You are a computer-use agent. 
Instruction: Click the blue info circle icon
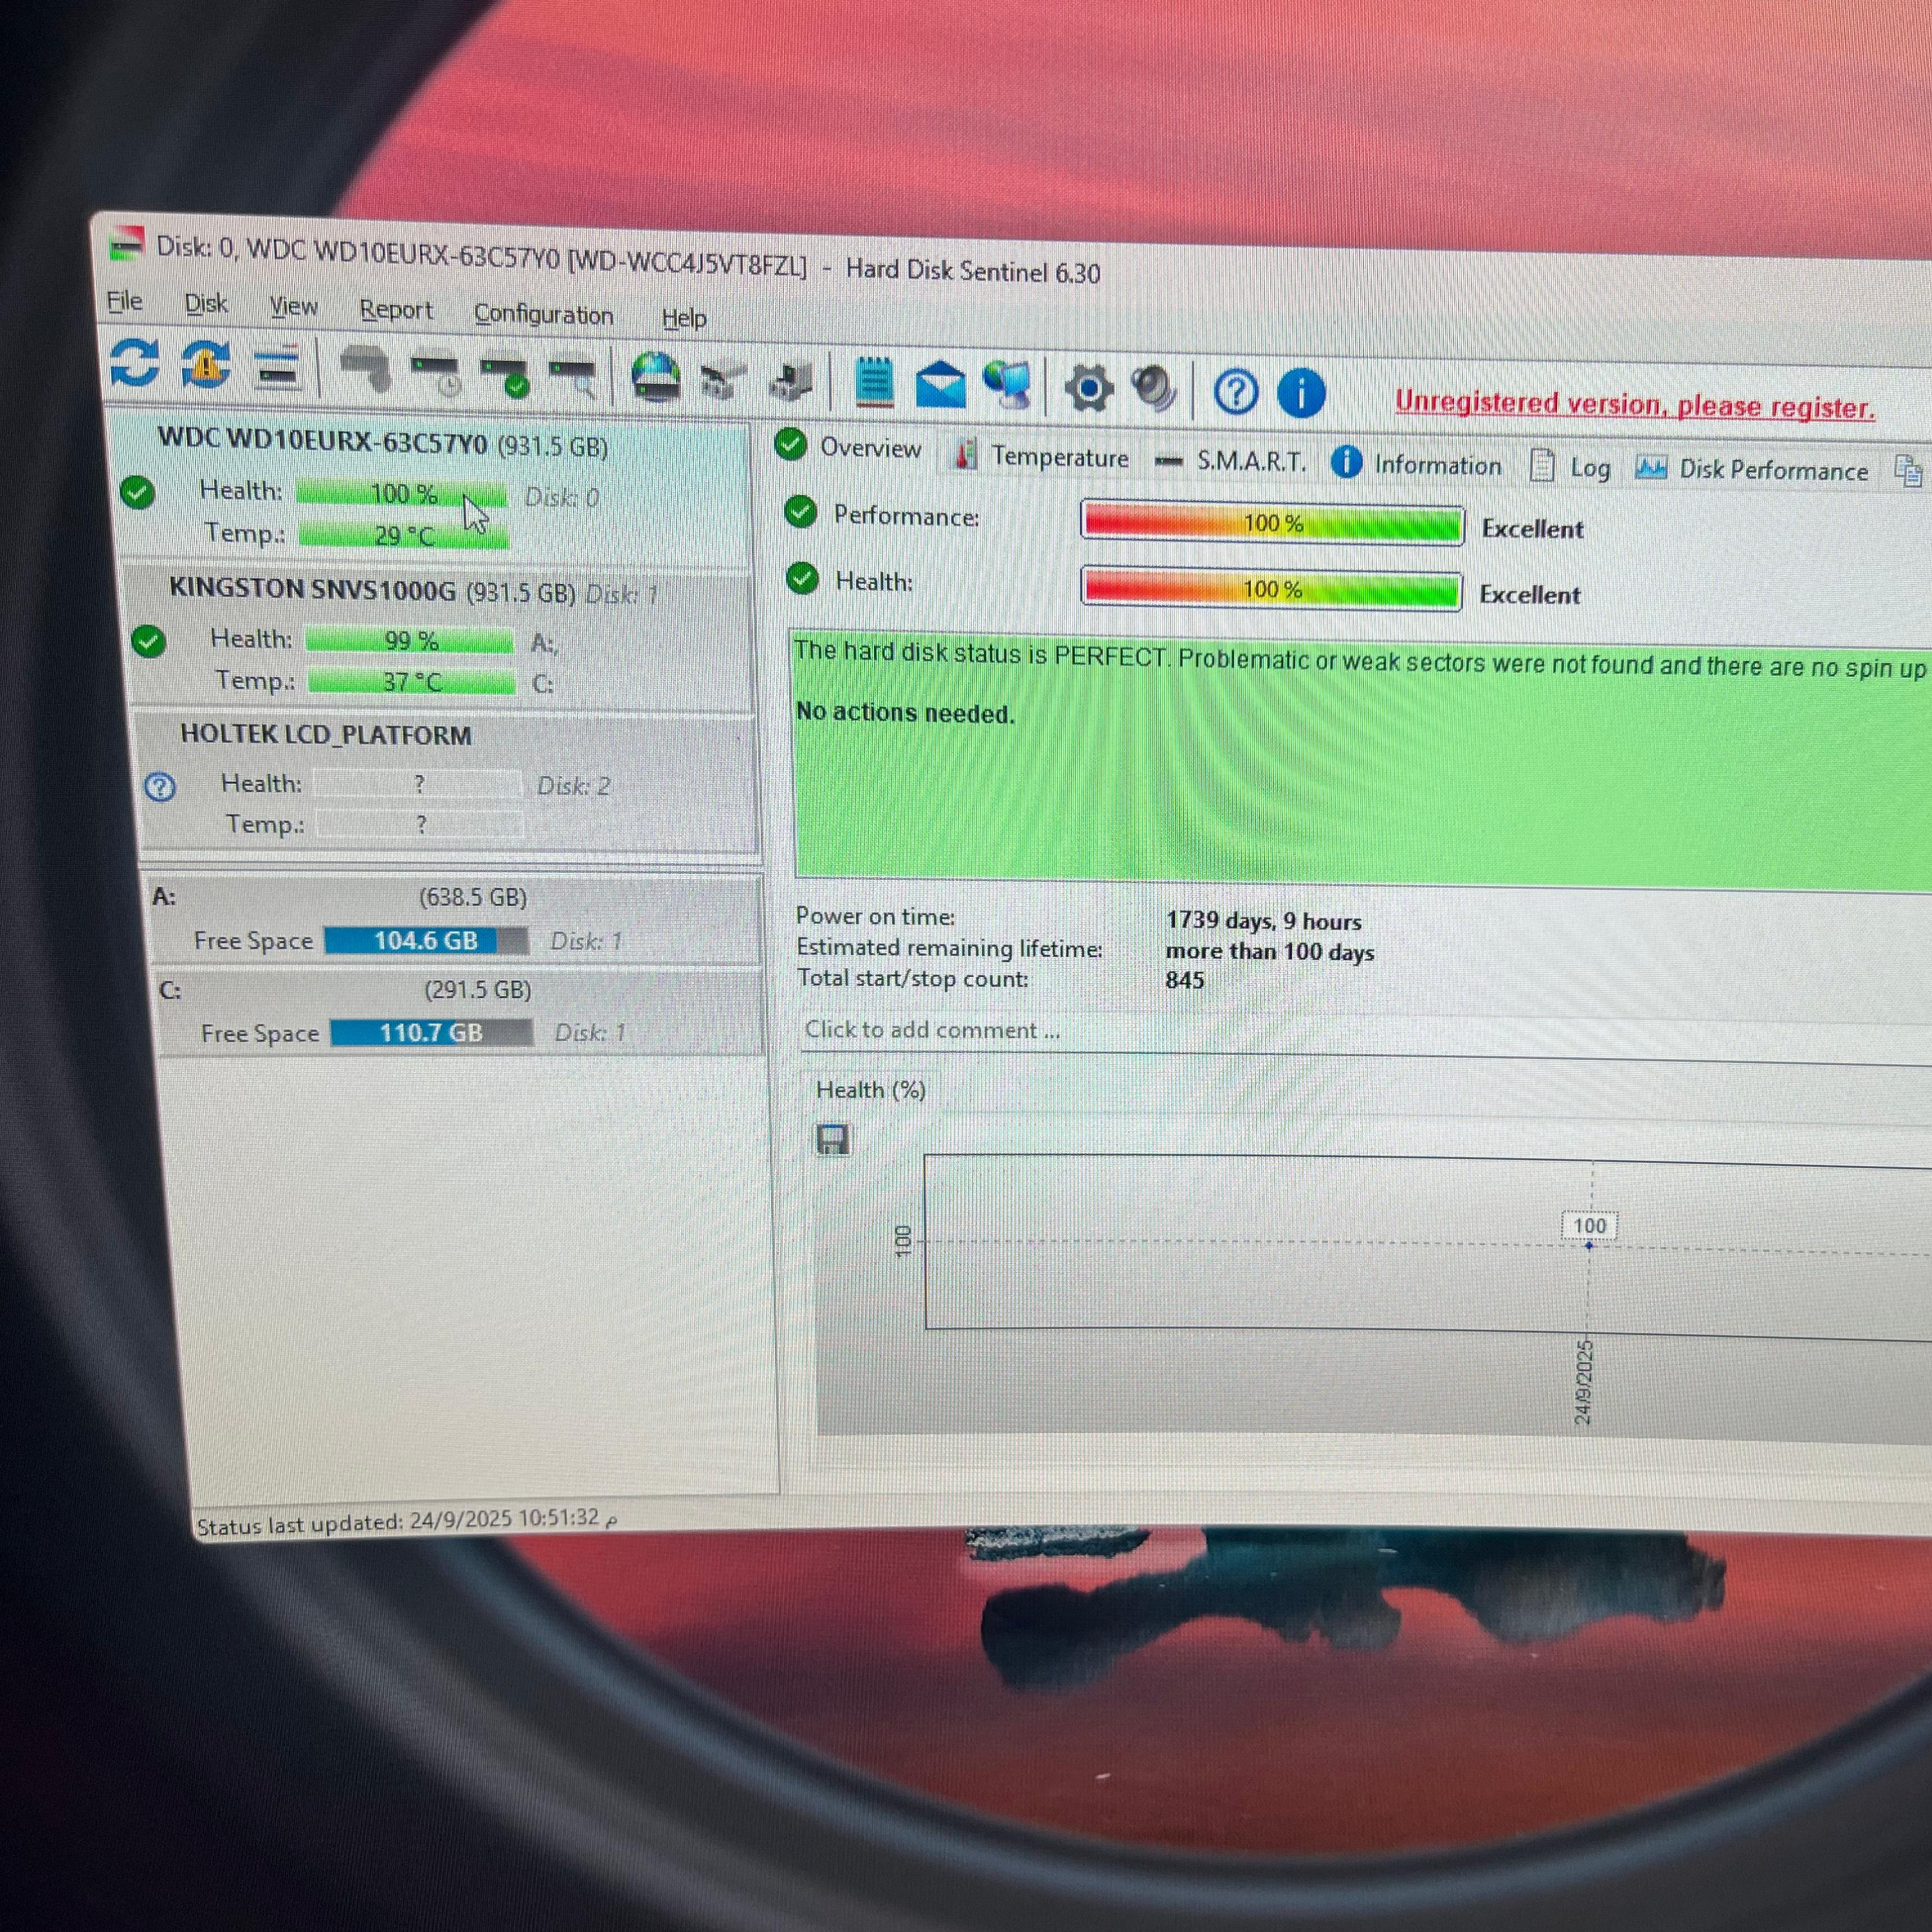(x=1301, y=393)
